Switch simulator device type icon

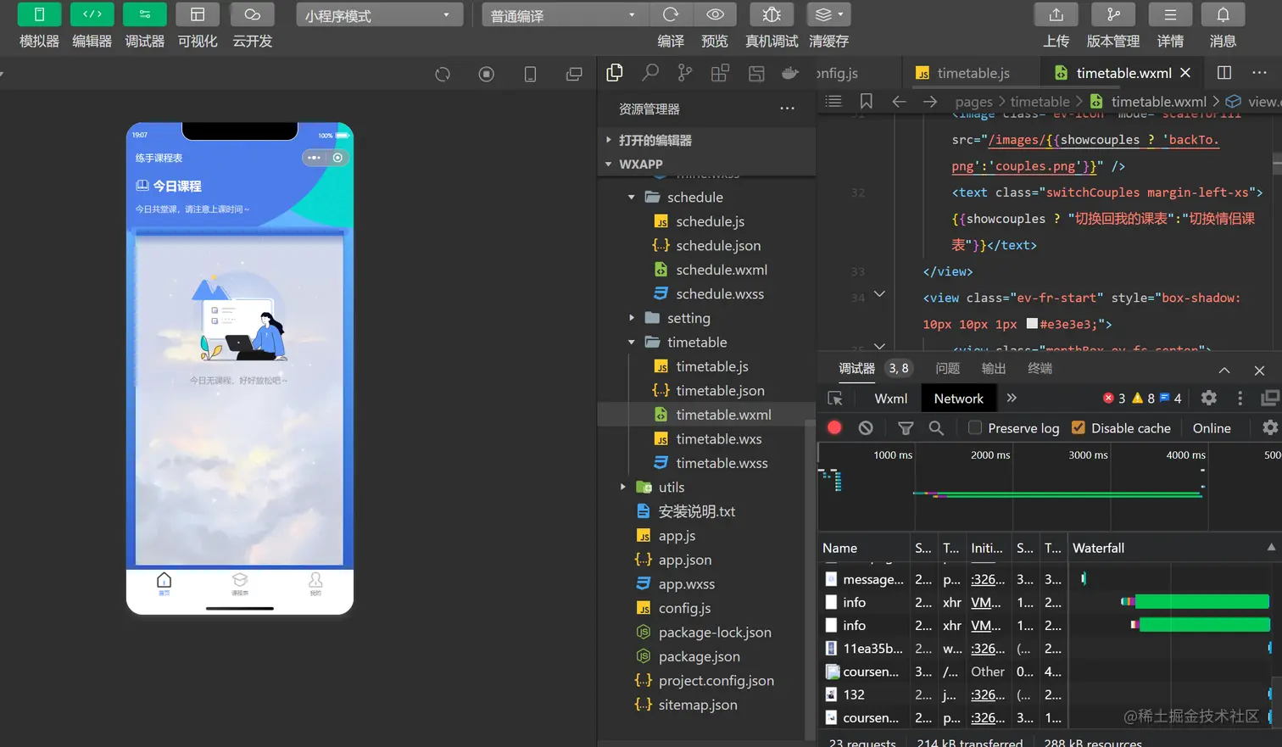tap(530, 74)
